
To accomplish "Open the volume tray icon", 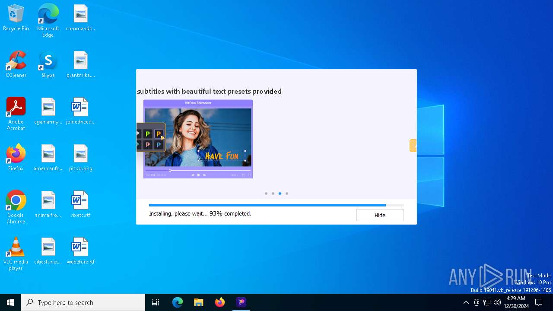I will 497,302.
